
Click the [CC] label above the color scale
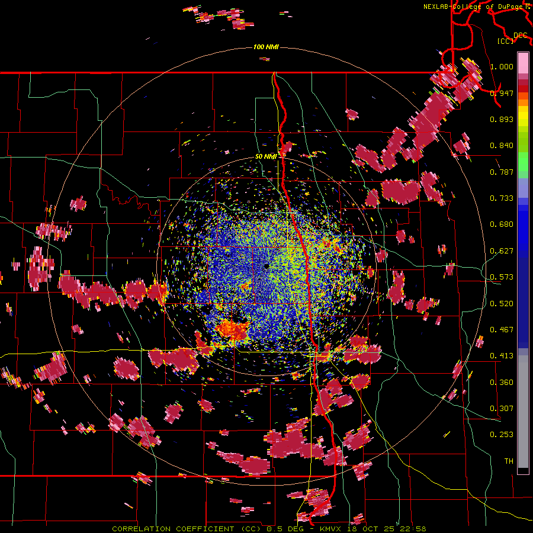pyautogui.click(x=506, y=41)
